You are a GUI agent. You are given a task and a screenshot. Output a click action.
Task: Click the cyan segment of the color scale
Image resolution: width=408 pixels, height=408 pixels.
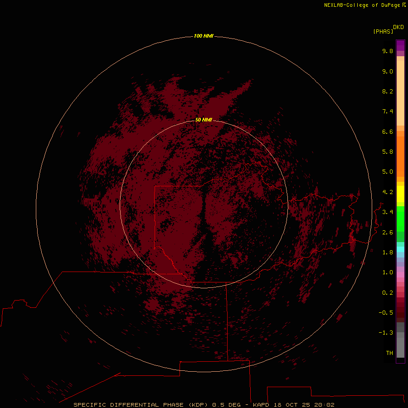(400, 249)
